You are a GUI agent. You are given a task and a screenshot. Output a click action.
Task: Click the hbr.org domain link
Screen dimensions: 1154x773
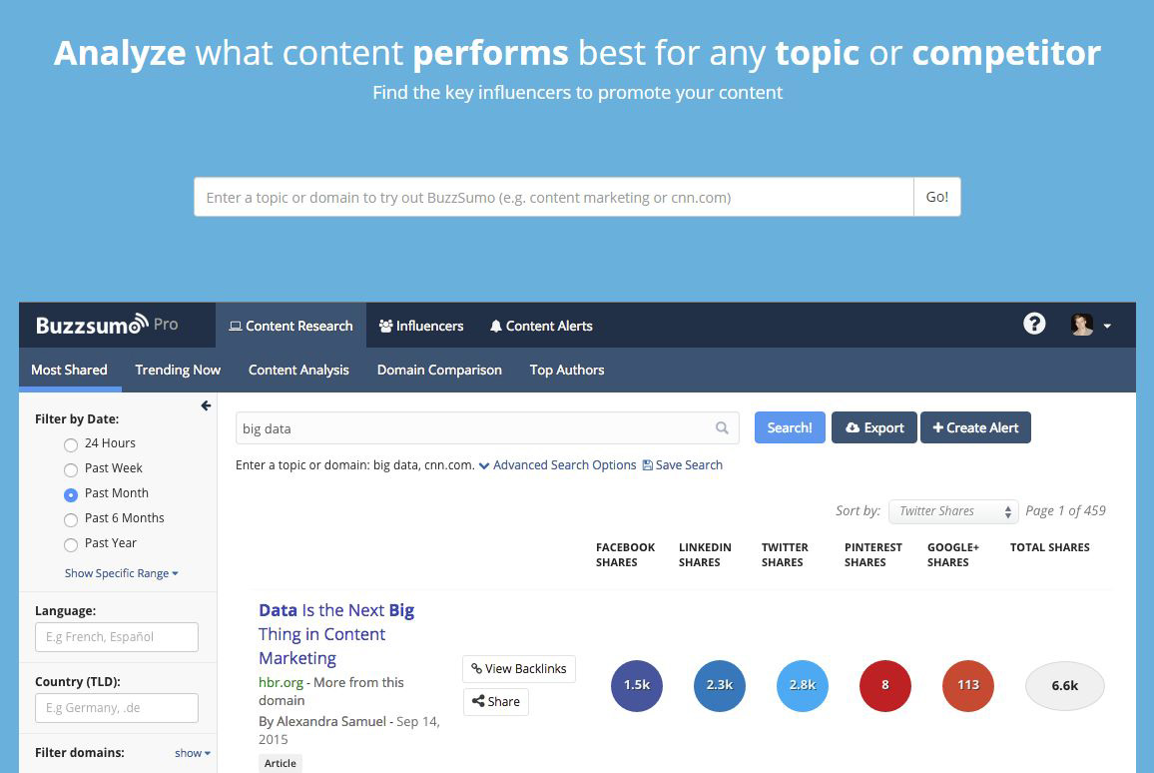[281, 682]
